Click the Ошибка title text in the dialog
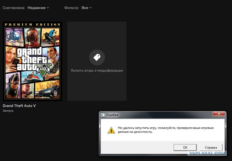This screenshot has width=232, height=161. 112,115
